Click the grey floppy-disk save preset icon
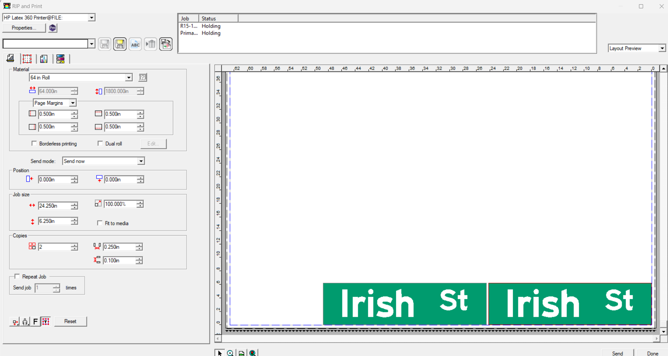The height and width of the screenshot is (356, 668). (x=105, y=44)
